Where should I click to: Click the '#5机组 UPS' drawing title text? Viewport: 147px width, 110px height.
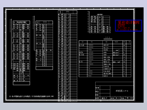(x=122, y=91)
